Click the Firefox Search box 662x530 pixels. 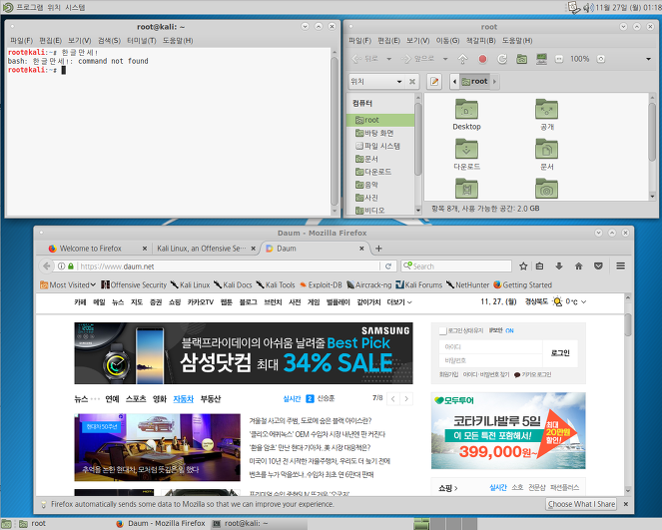tap(457, 266)
